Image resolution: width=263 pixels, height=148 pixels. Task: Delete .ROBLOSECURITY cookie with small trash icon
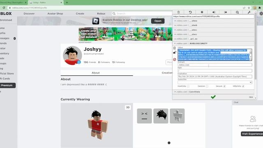(x=174, y=49)
